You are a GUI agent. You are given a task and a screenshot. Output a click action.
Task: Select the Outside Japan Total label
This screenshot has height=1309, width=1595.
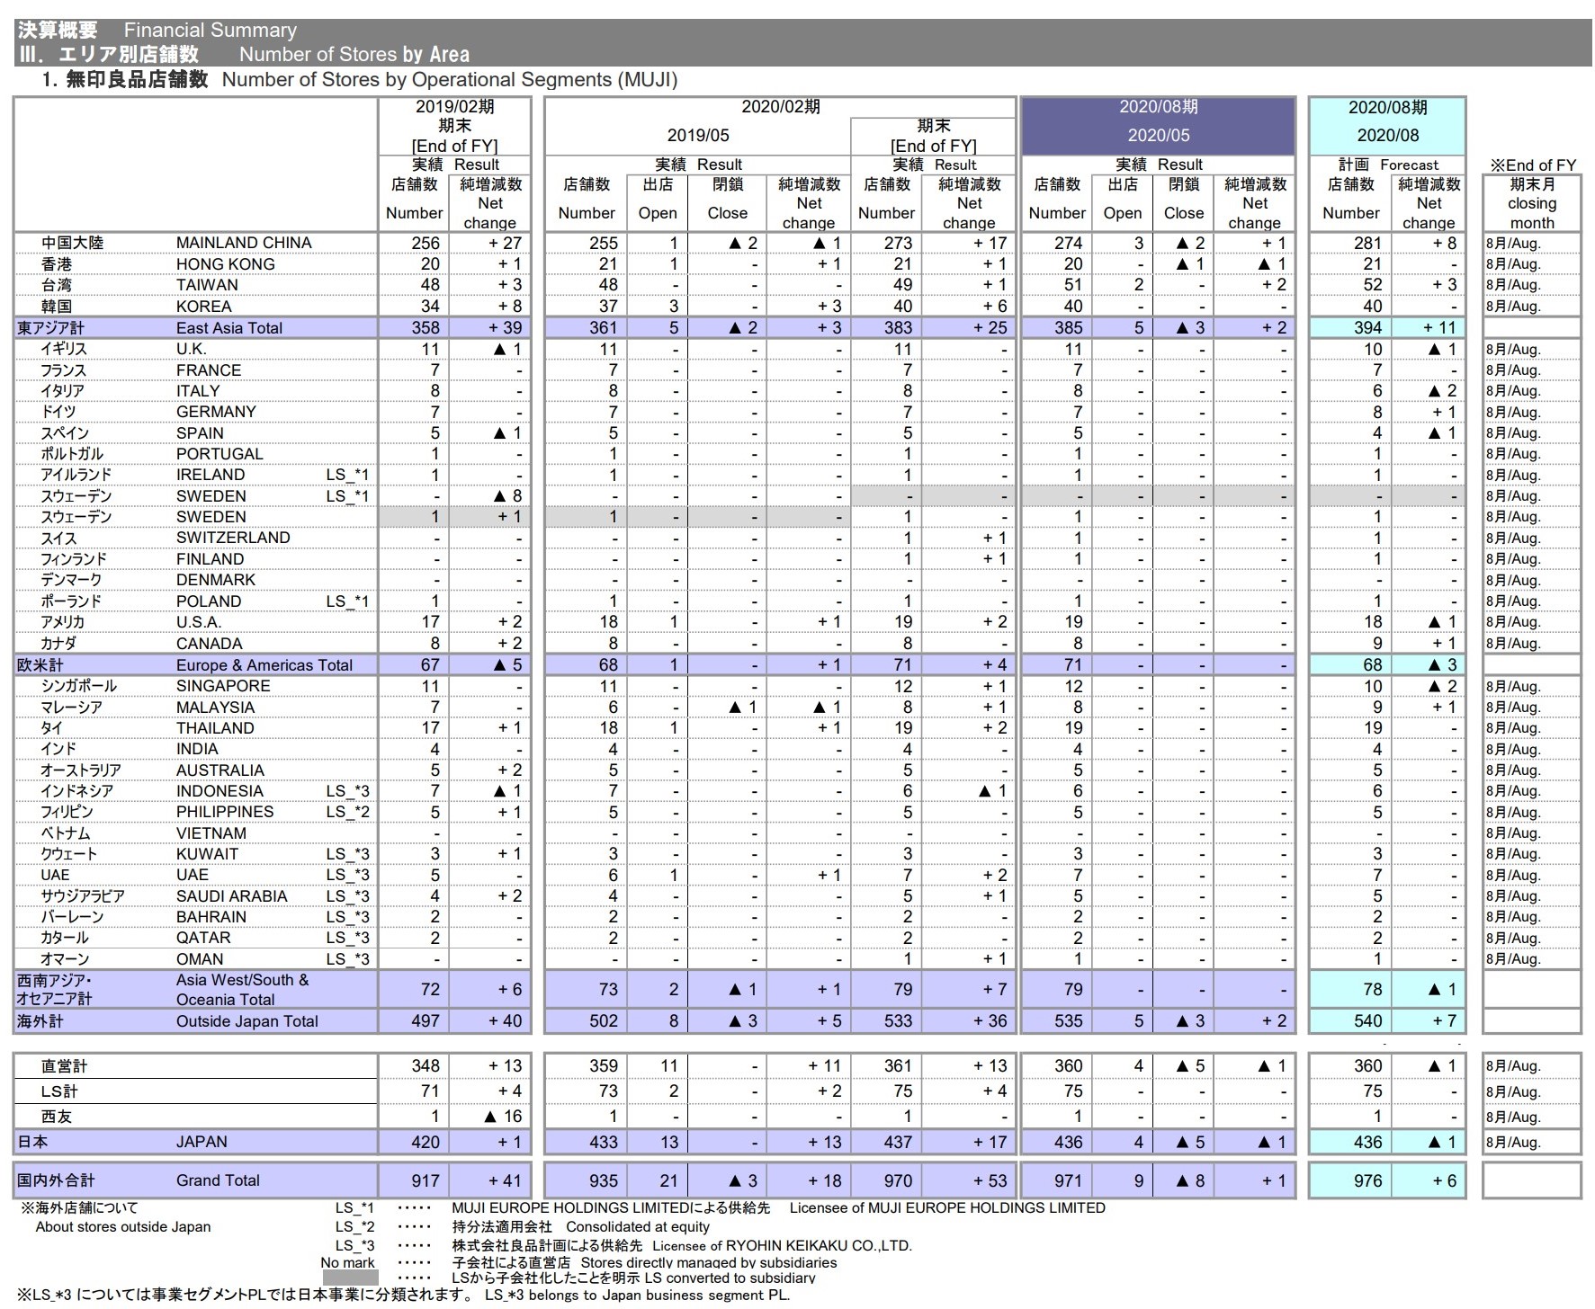pos(246,1021)
